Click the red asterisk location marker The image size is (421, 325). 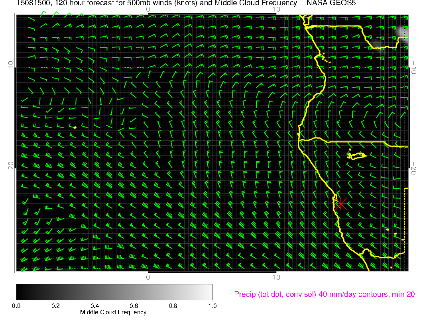341,204
